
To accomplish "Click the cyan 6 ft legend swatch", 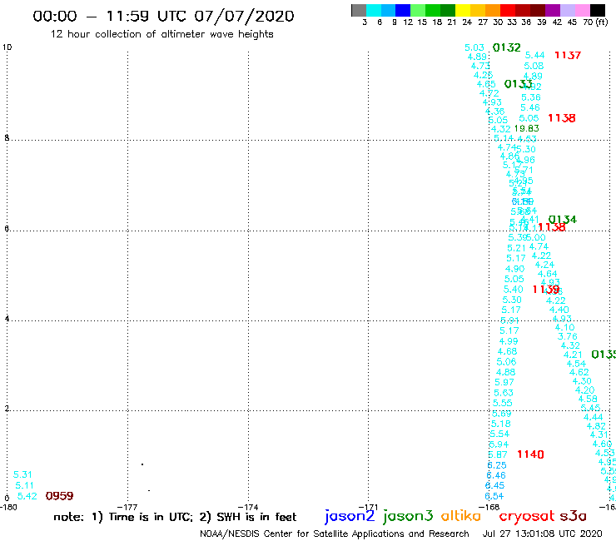I will [x=374, y=10].
